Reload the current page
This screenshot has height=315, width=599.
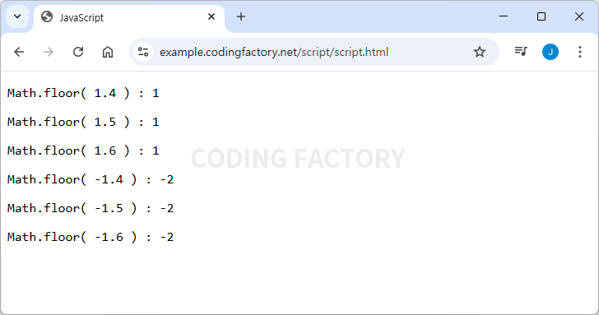click(78, 52)
